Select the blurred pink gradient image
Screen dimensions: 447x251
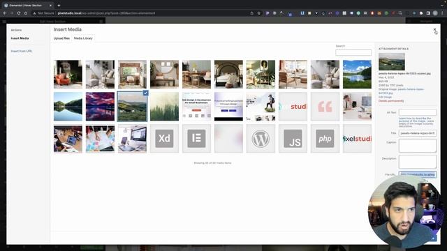(228, 139)
